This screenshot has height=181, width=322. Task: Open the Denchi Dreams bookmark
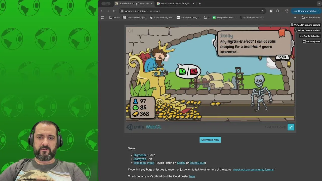pyautogui.click(x=135, y=18)
